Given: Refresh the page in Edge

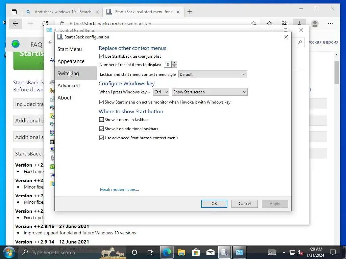Looking at the screenshot, I should pyautogui.click(x=45, y=23).
